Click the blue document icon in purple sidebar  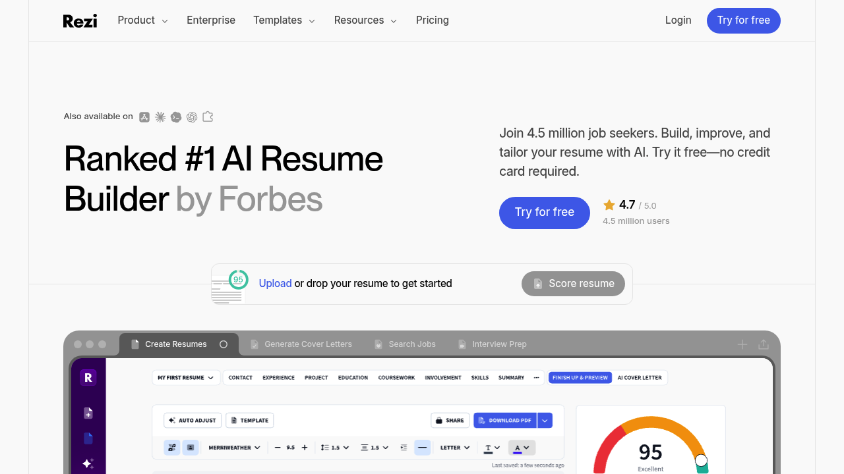pyautogui.click(x=88, y=438)
